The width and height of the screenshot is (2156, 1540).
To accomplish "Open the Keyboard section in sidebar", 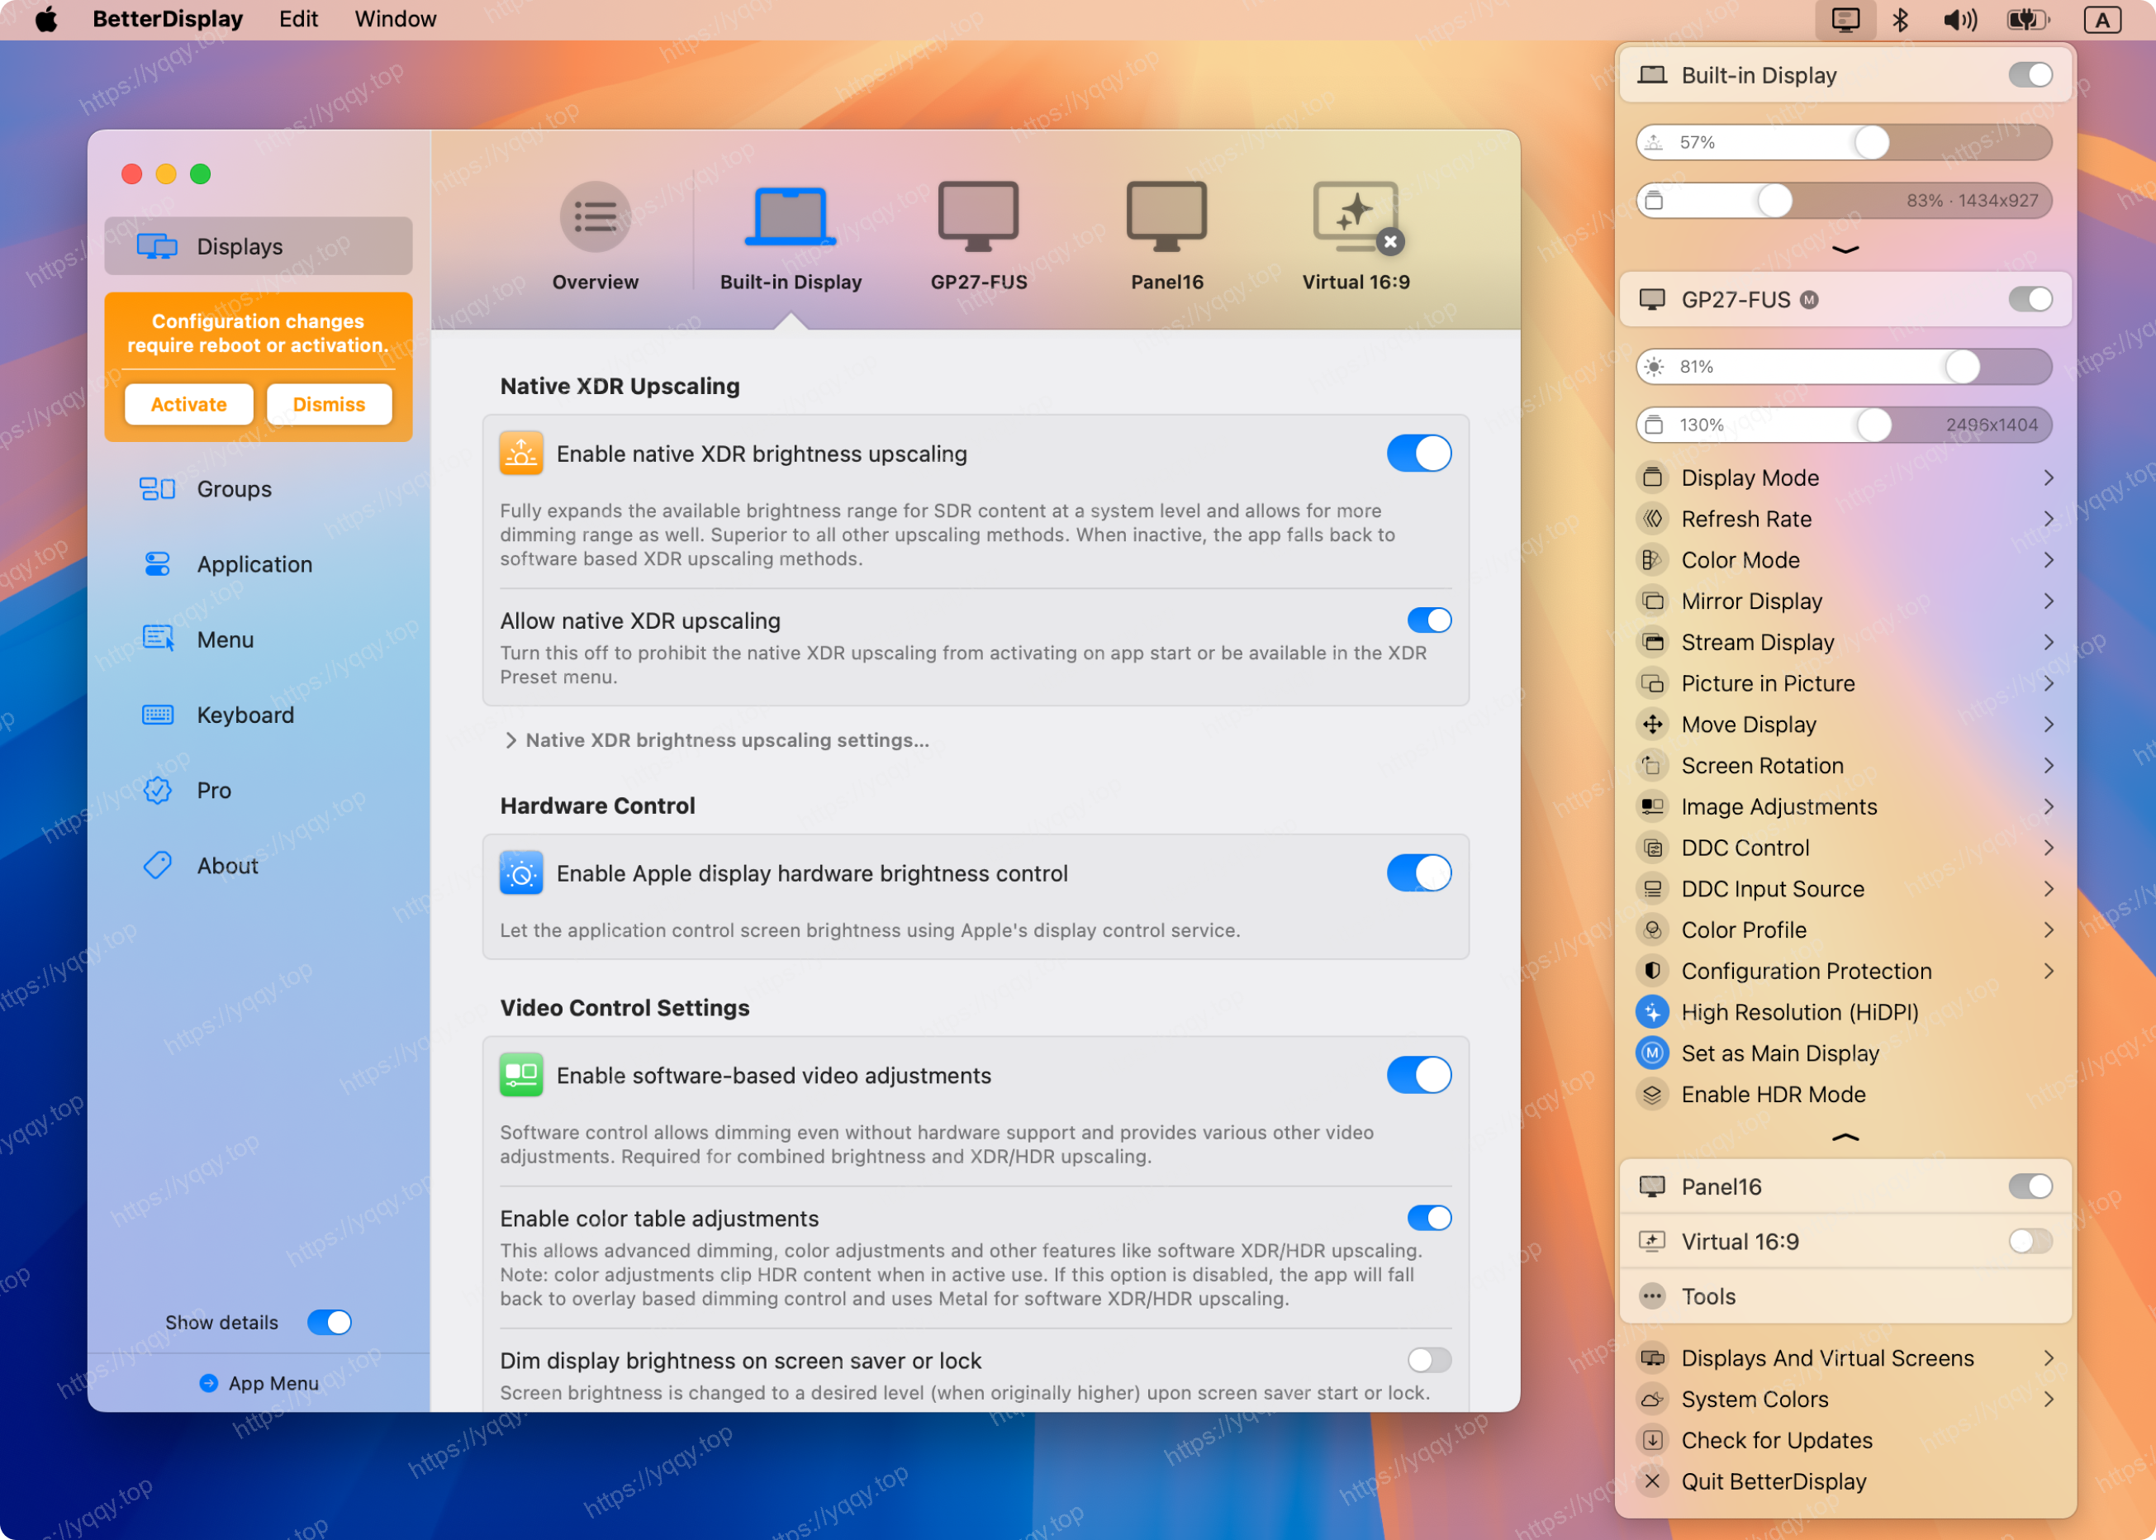I will point(245,715).
